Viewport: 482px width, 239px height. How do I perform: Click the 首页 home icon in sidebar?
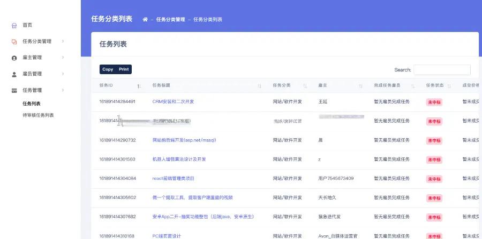(x=14, y=26)
